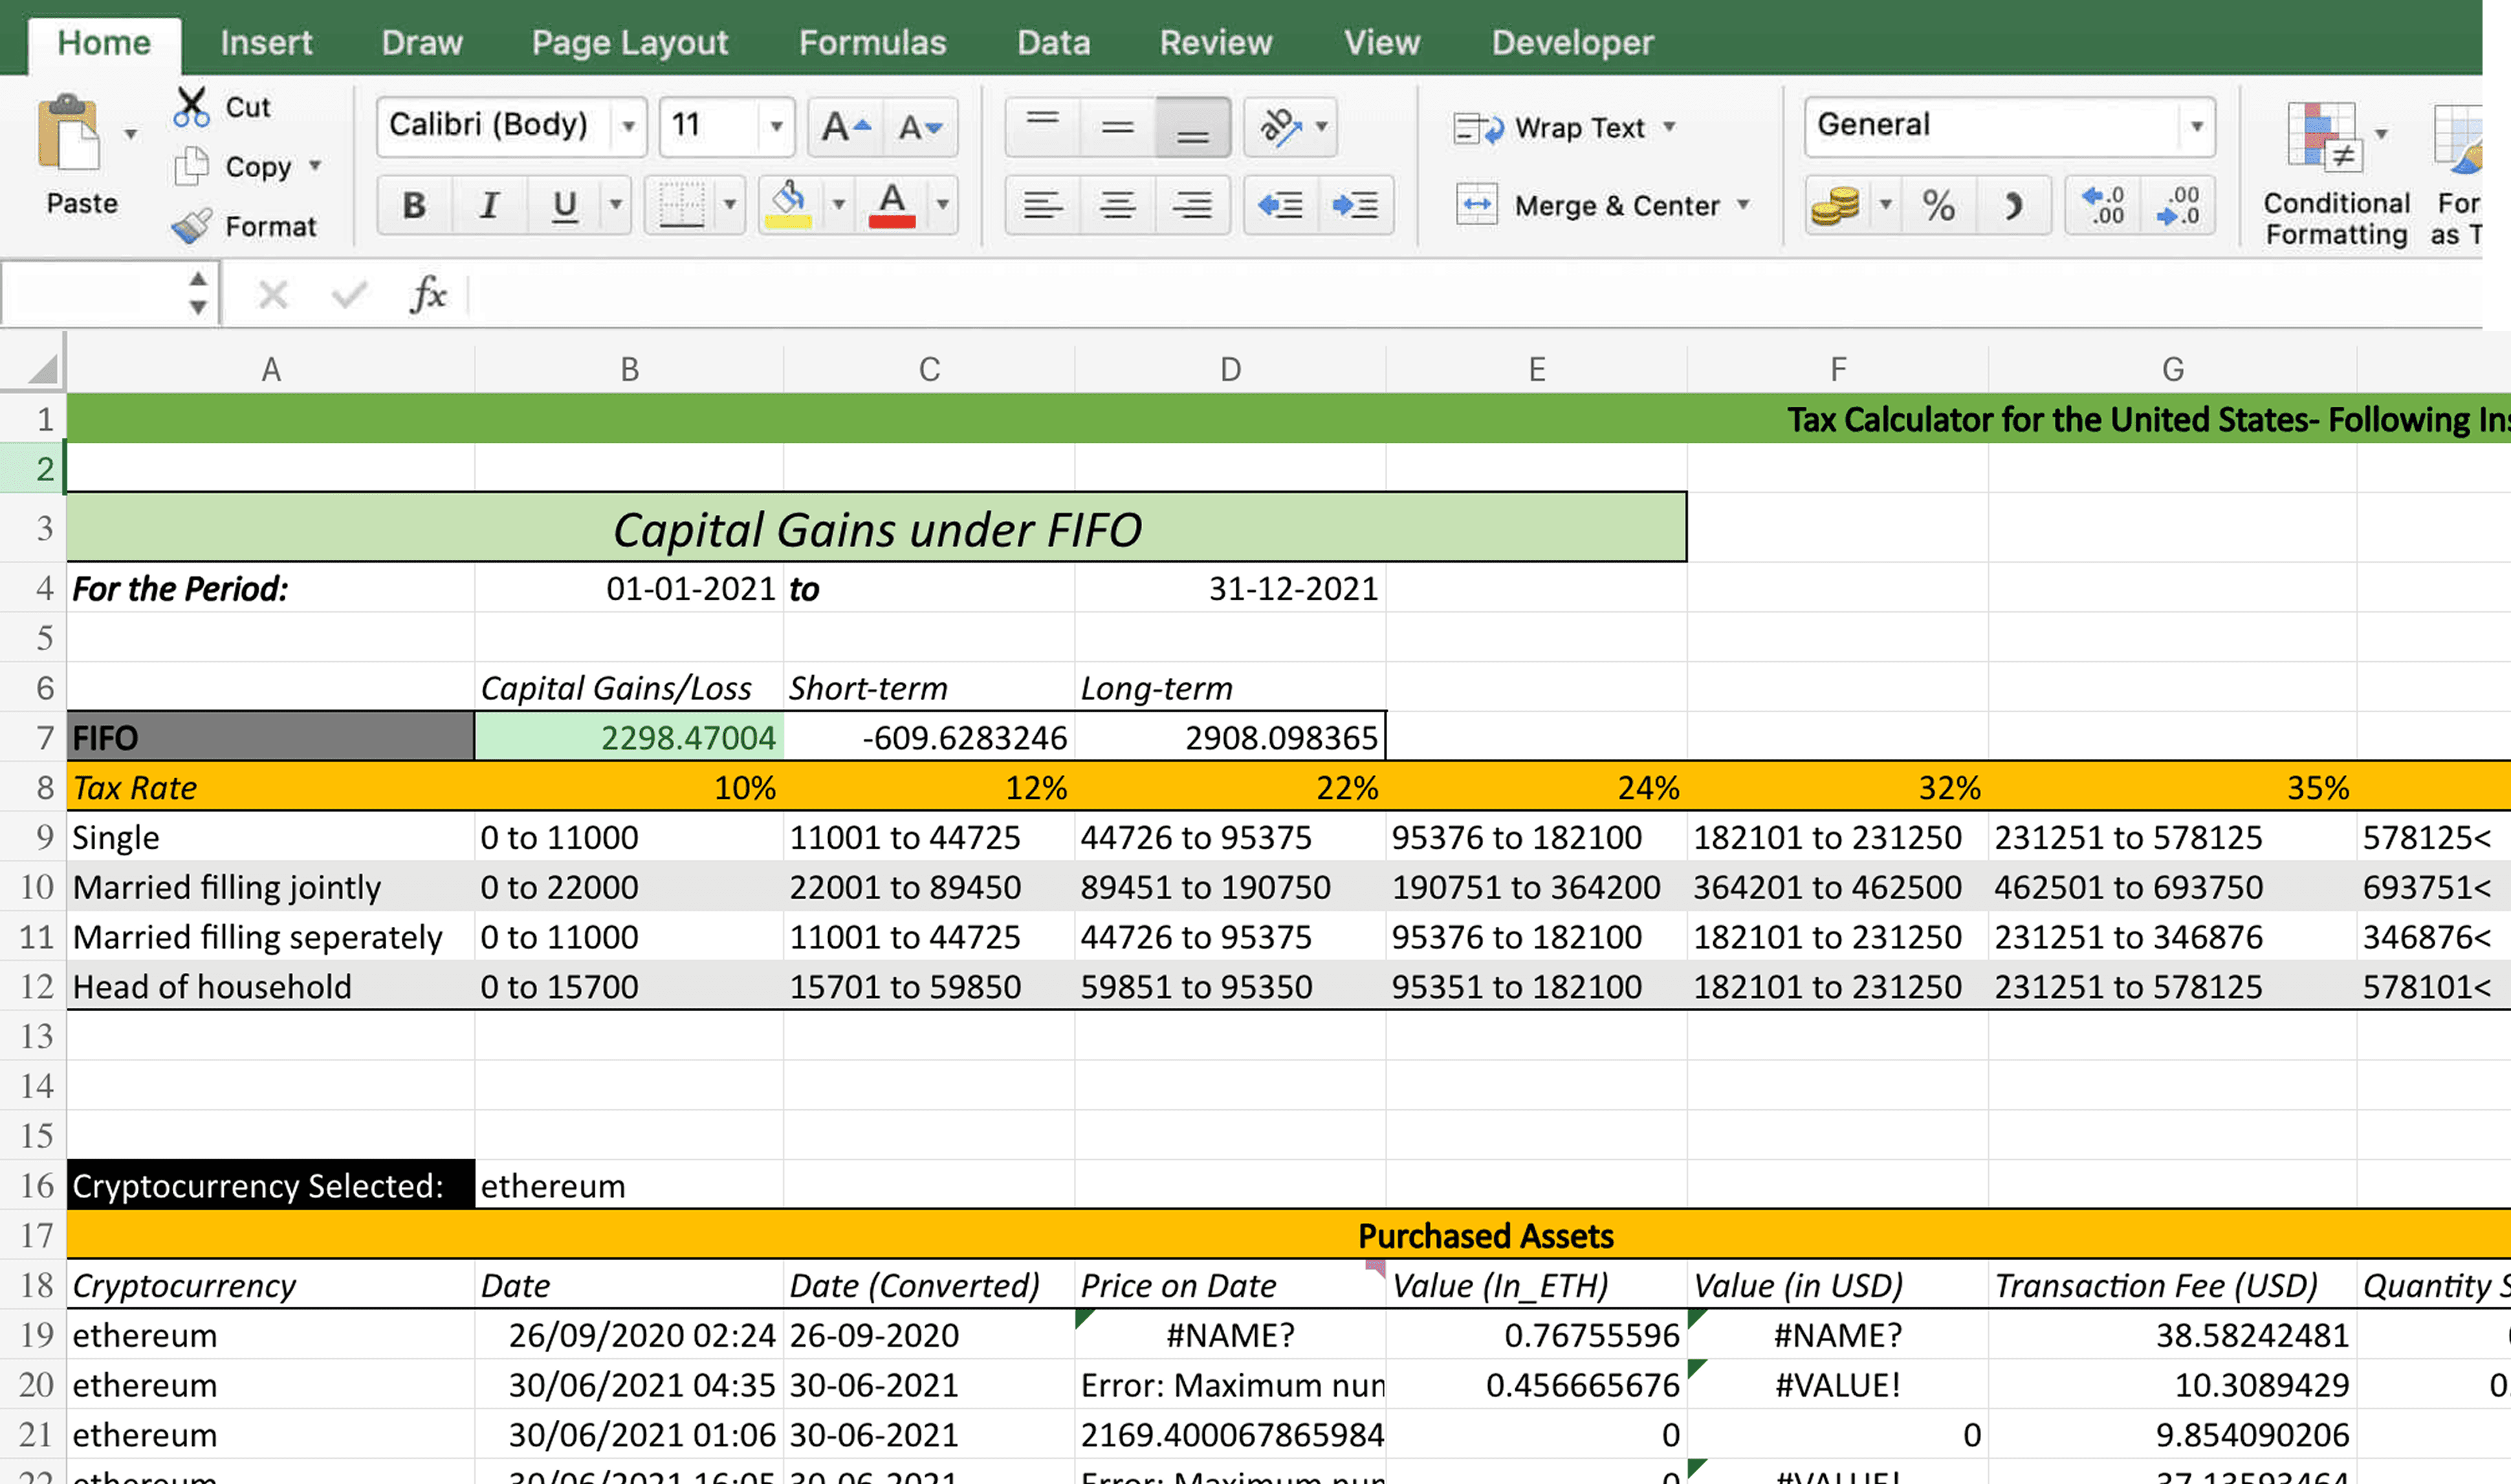Switch to the Formulas ribbon tab
Screen dimensions: 2511x1484
(x=872, y=42)
